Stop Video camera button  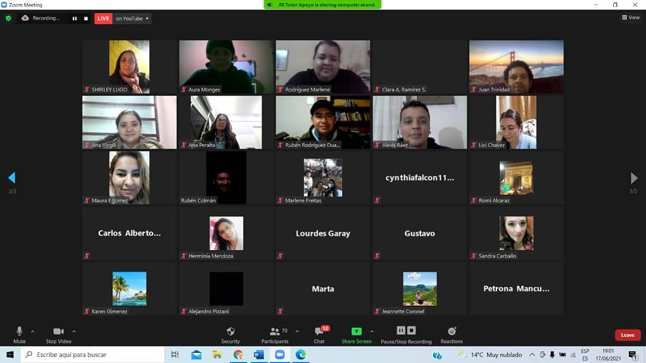[59, 334]
